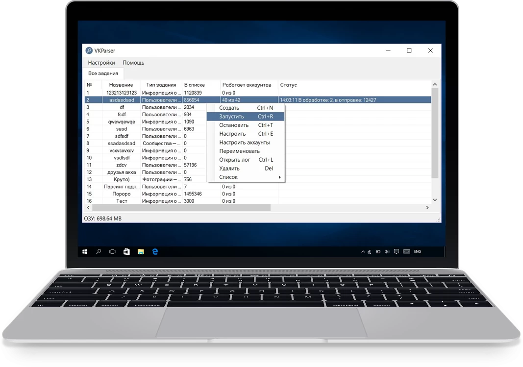Launch Edge browser from the taskbar
This screenshot has height=367, width=523.
pyautogui.click(x=155, y=252)
